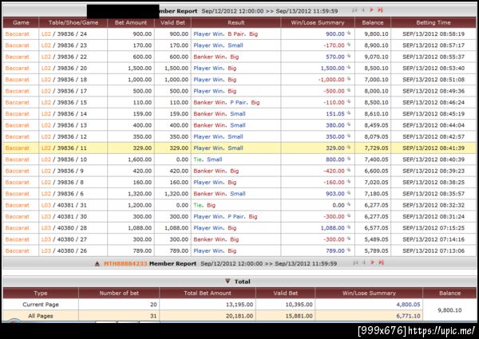Open detail icon for game 39836 / 23
This screenshot has width=479, height=339.
point(349,45)
